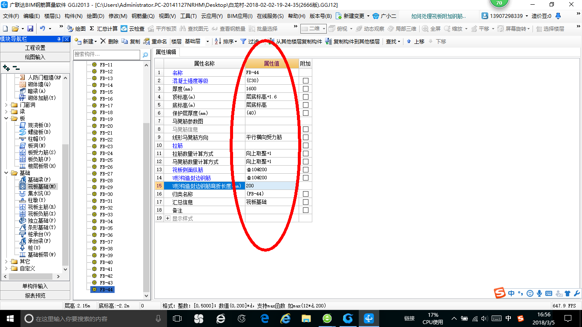Open 排序 sort options
Viewport: 582px width, 327px height.
tap(226, 41)
